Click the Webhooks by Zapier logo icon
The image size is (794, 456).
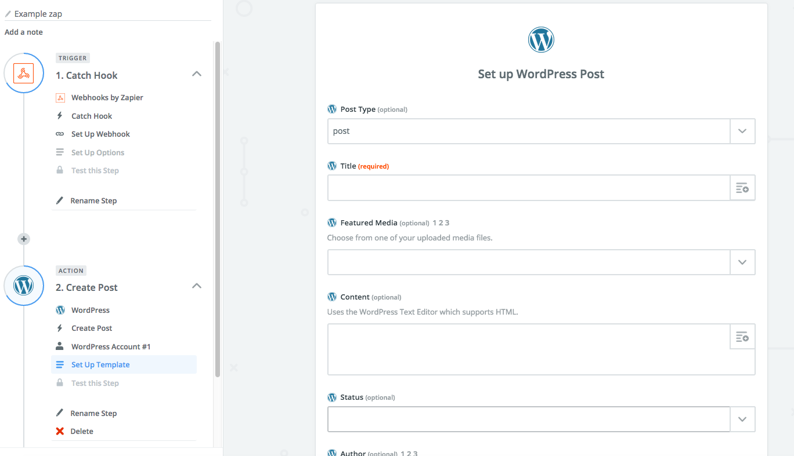coord(60,98)
